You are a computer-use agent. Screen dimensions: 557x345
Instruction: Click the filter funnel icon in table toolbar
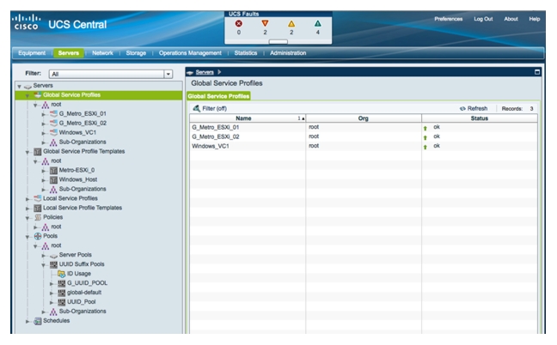[x=196, y=108]
